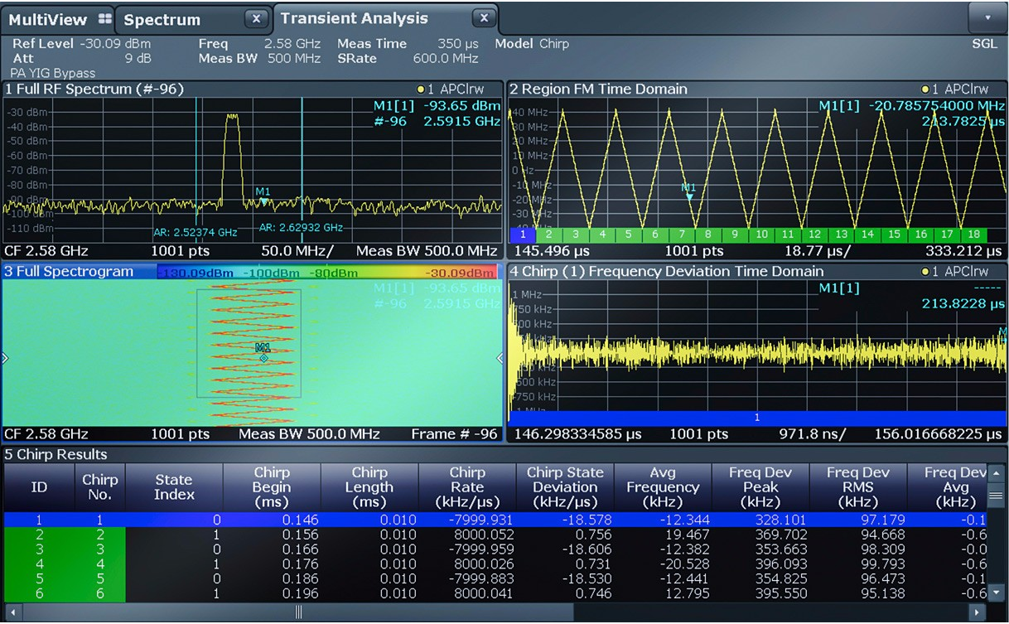1009x624 pixels.
Task: Open the channel list dropdown arrow at top right
Action: pyautogui.click(x=987, y=17)
